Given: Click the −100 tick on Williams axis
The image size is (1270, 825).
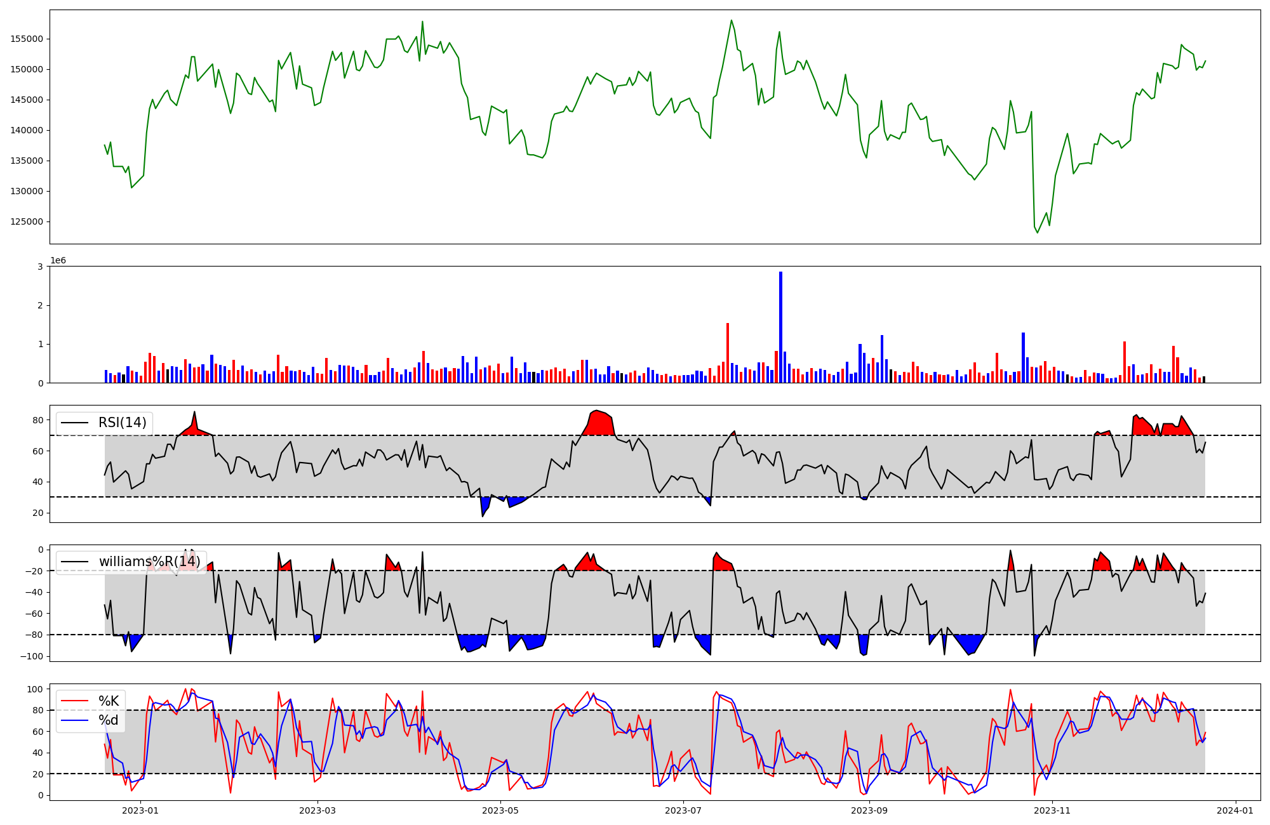Looking at the screenshot, I should click(32, 656).
